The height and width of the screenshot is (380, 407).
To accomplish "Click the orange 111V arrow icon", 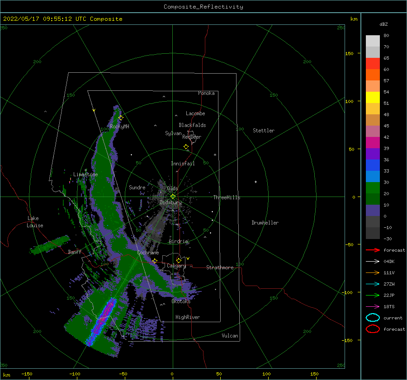I will (x=373, y=272).
